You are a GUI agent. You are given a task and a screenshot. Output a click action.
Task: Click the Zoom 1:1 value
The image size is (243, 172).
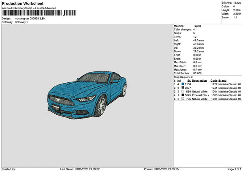(x=235, y=17)
